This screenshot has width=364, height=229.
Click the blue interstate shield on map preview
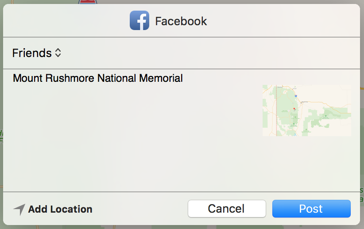tap(296, 96)
